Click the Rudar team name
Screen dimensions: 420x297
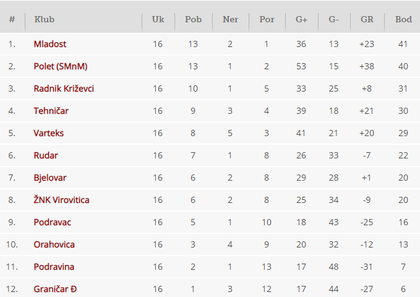(46, 155)
